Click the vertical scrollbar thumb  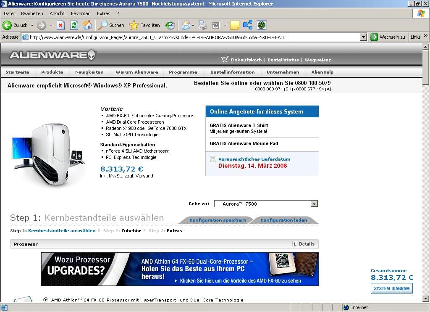(x=426, y=67)
